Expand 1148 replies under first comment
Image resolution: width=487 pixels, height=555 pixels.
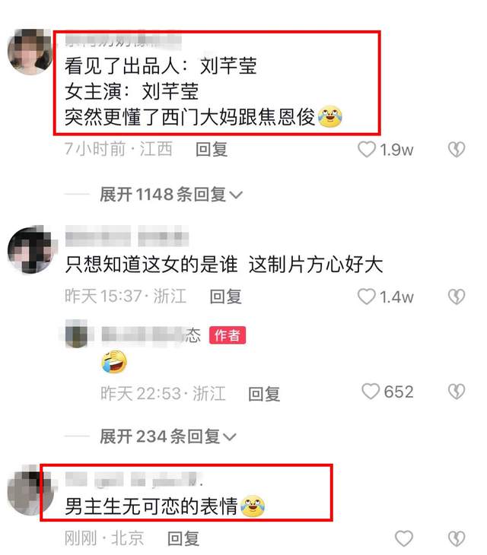[x=171, y=195]
